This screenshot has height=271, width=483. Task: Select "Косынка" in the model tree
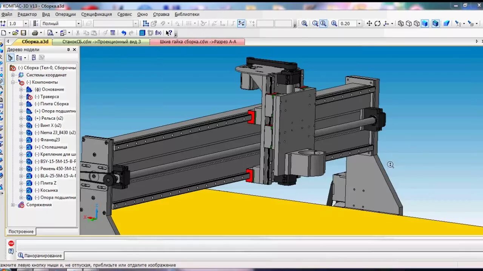(46, 190)
